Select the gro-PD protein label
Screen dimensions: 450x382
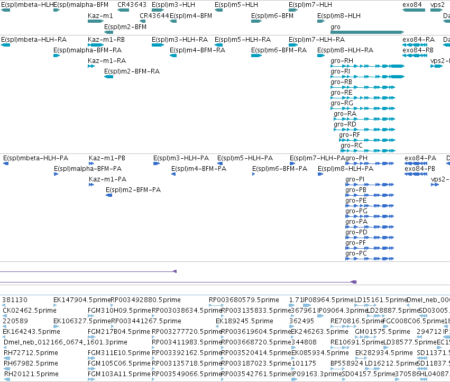(x=356, y=232)
